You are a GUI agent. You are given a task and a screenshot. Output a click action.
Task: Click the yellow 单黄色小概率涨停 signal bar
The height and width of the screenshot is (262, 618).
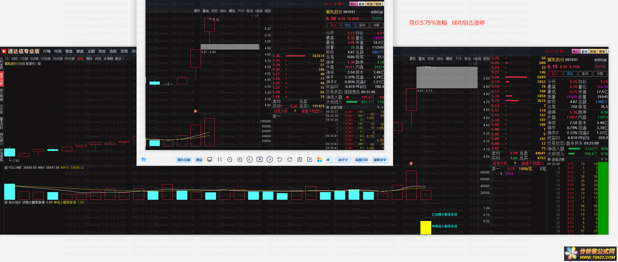(426, 228)
